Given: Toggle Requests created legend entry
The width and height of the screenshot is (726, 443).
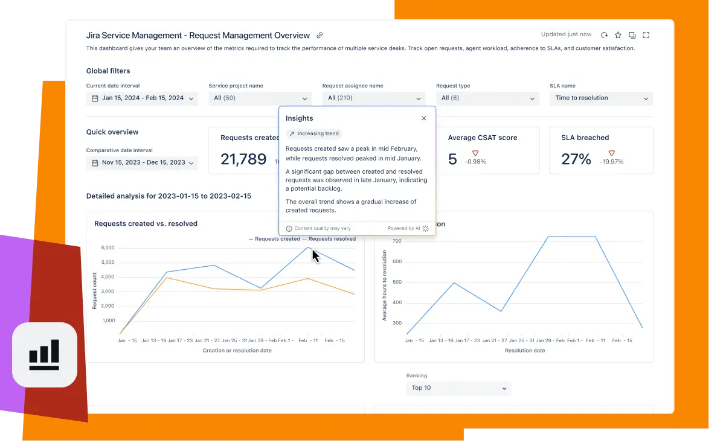Looking at the screenshot, I should coord(274,239).
